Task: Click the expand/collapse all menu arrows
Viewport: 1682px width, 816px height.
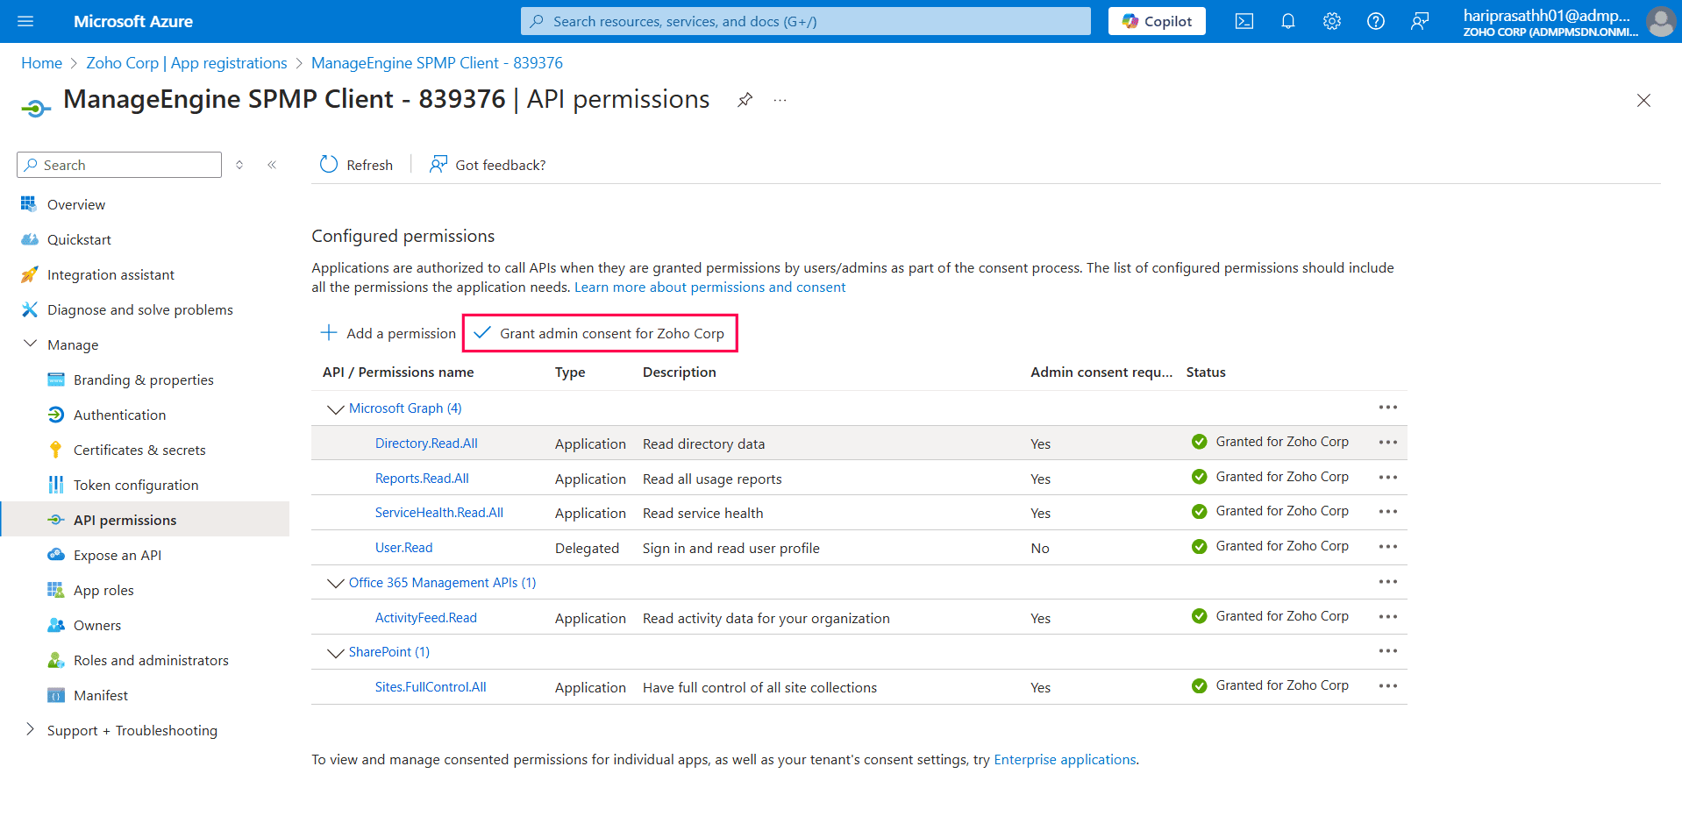Action: click(x=239, y=165)
